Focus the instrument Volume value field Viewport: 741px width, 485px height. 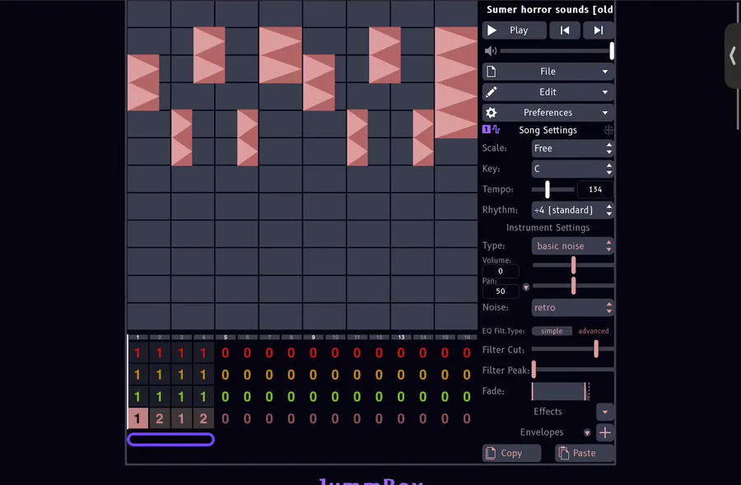(501, 272)
